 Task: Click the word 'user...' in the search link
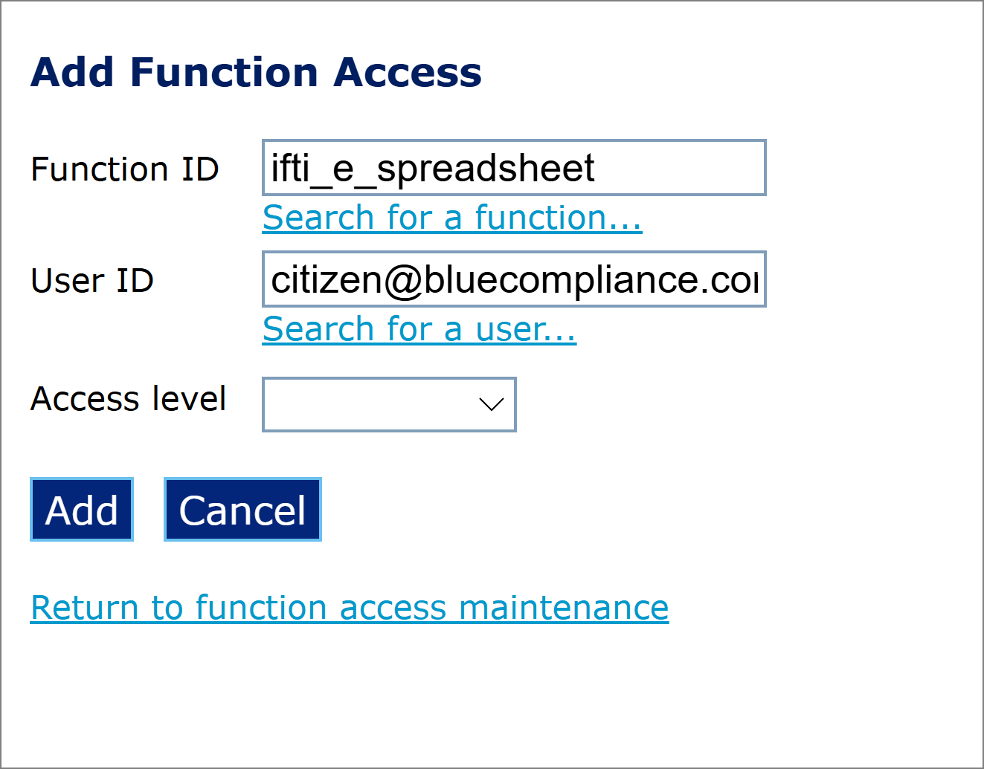[x=526, y=329]
